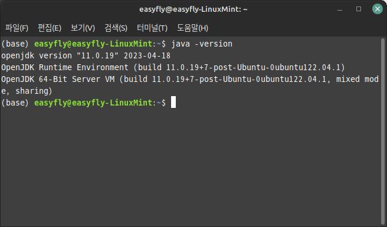Click the 'java -version' command text
Image resolution: width=387 pixels, height=227 pixels.
[202, 44]
